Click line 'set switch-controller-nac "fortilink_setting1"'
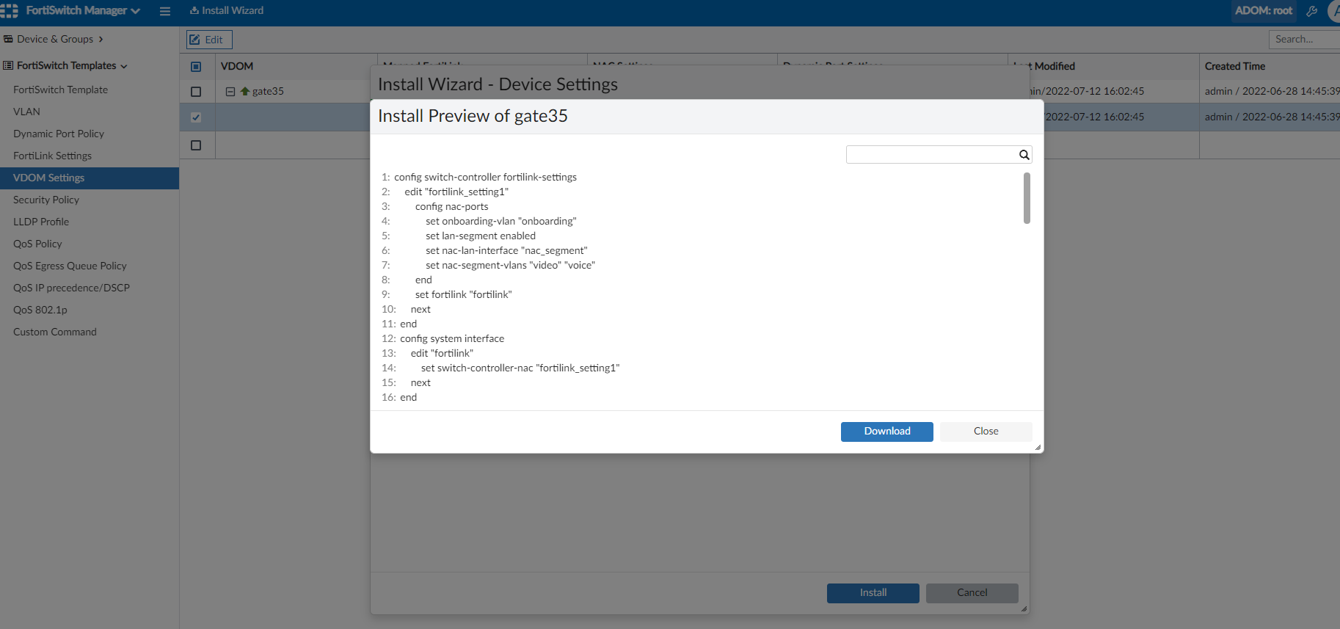1340x629 pixels. coord(520,368)
